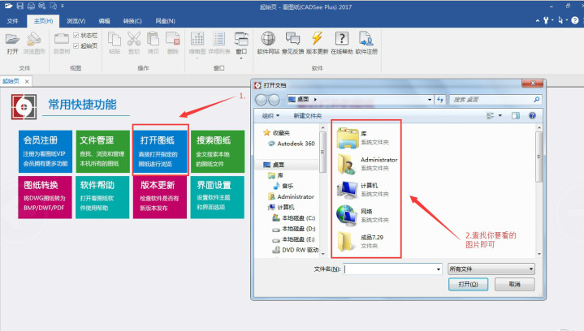Screen dimensions: 584x331
Task: Open the 所有文件 file type dropdown
Action: (491, 269)
